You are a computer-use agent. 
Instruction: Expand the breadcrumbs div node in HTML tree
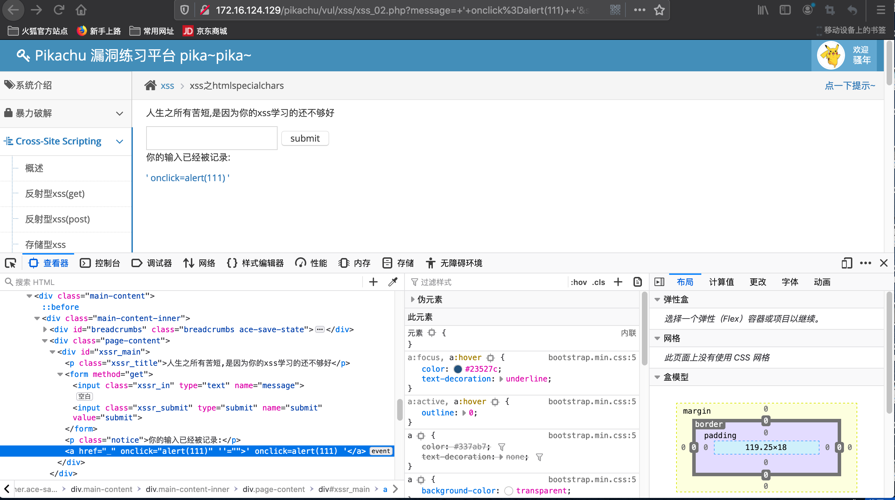pyautogui.click(x=45, y=329)
